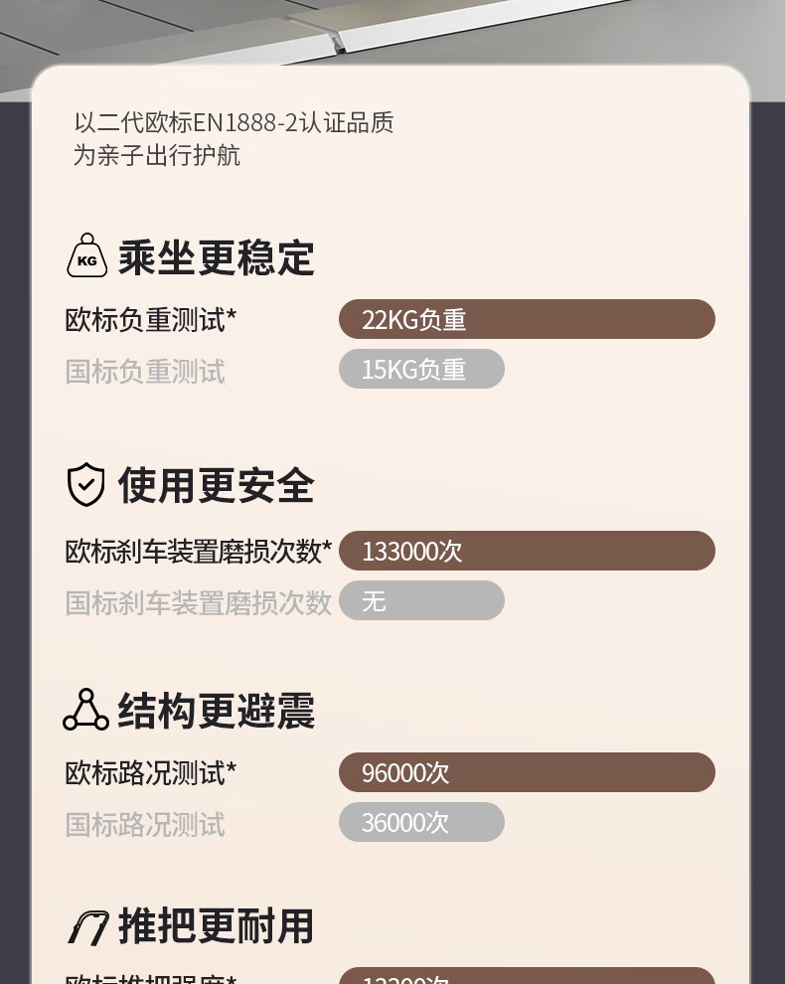The width and height of the screenshot is (785, 984).
Task: Click the triangle structure nodes icon
Action: point(86,710)
